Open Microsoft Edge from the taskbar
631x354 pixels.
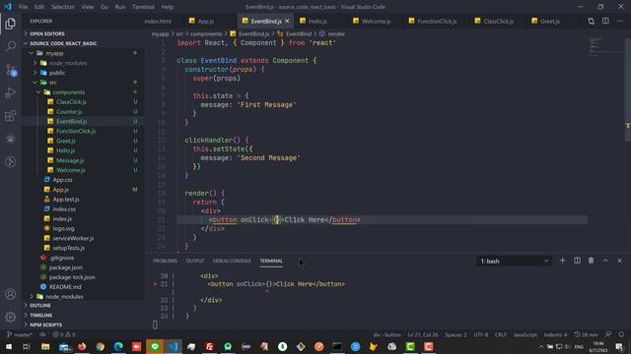tap(118, 346)
